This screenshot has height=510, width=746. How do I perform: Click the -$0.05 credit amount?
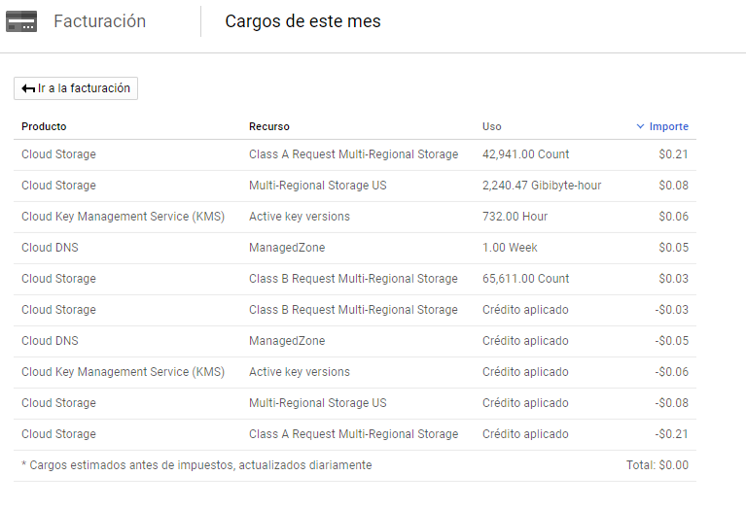[671, 341]
